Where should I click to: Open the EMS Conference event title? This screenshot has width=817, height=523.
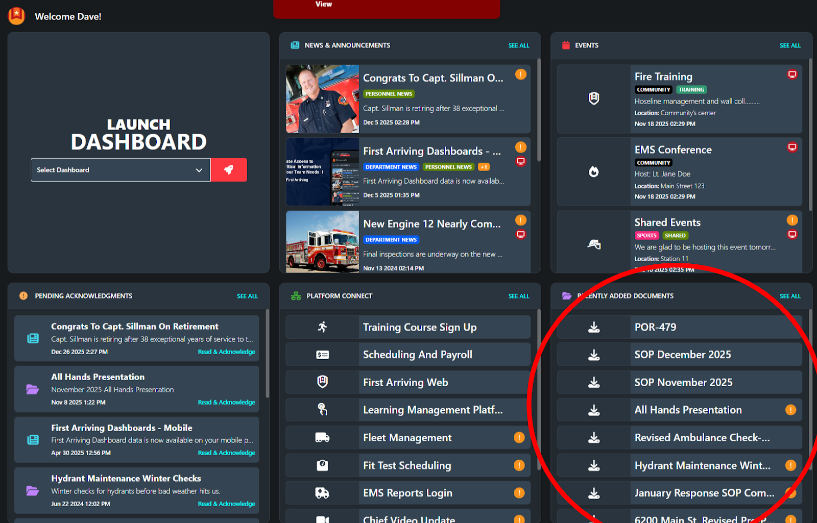(673, 150)
